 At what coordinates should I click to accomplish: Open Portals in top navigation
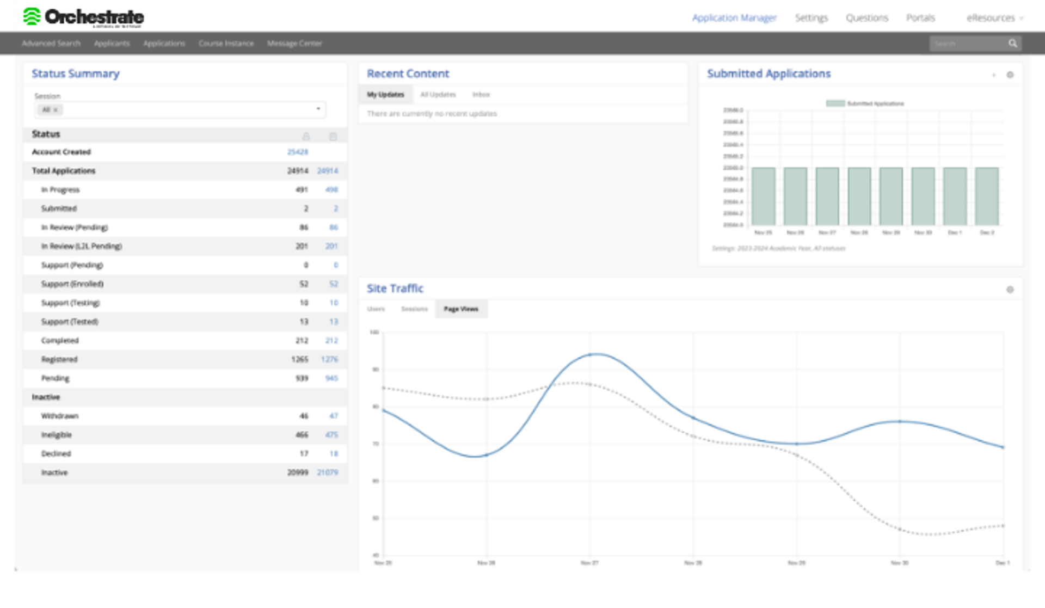click(920, 18)
